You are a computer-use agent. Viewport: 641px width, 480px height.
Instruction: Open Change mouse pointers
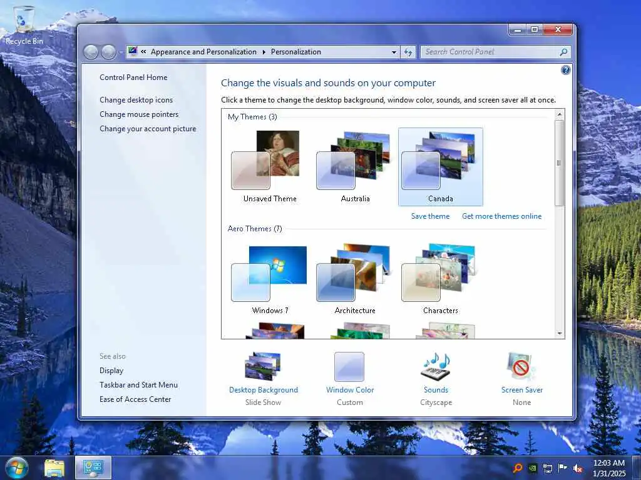139,114
